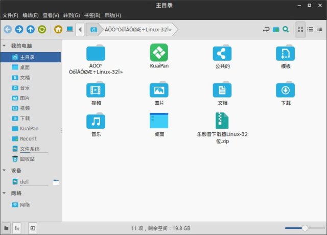Click the 我的电脑 section header

21,45
